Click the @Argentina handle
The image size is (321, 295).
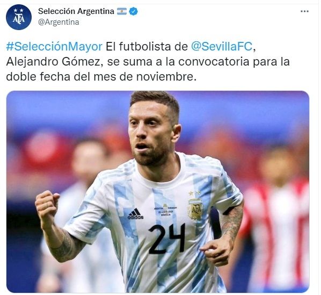coord(59,22)
